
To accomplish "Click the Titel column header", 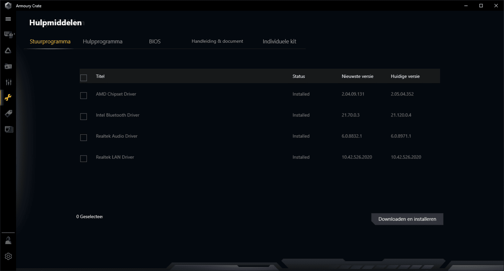I will [x=100, y=76].
